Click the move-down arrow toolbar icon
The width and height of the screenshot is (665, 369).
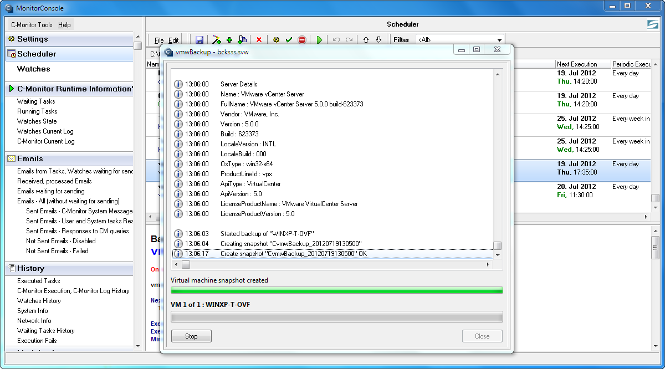pos(378,40)
